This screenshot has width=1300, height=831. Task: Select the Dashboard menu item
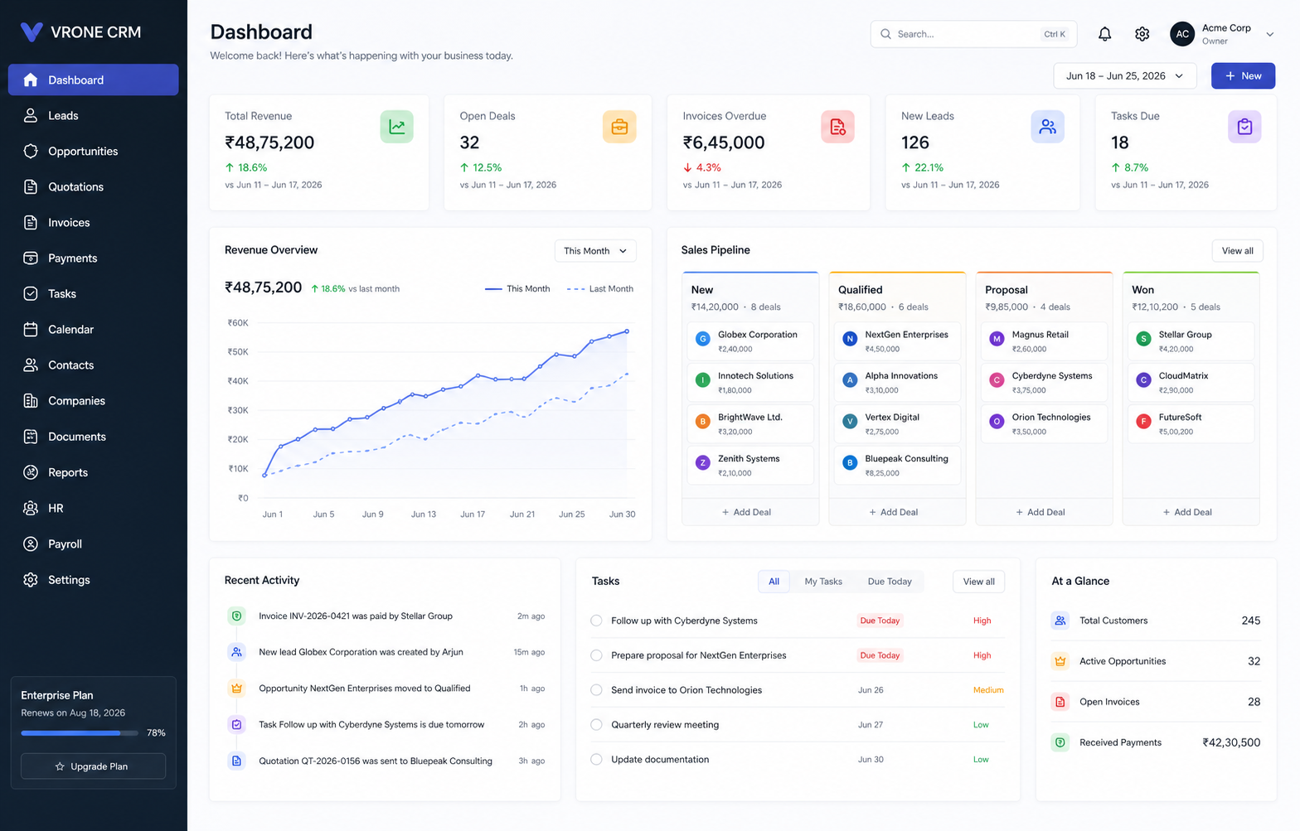click(x=93, y=80)
